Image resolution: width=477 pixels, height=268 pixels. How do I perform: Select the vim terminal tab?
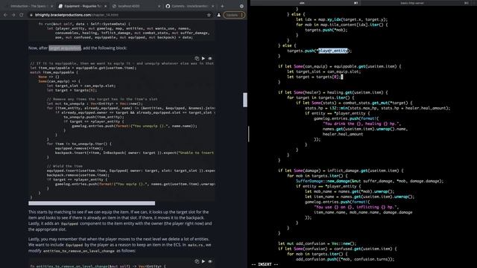(305, 3)
